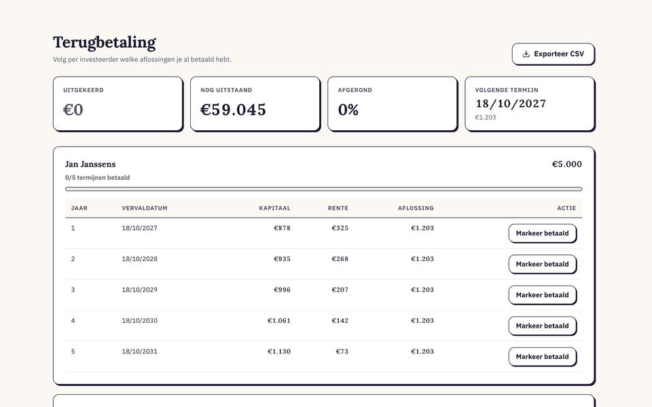Click the interest amount €73

[x=342, y=351]
